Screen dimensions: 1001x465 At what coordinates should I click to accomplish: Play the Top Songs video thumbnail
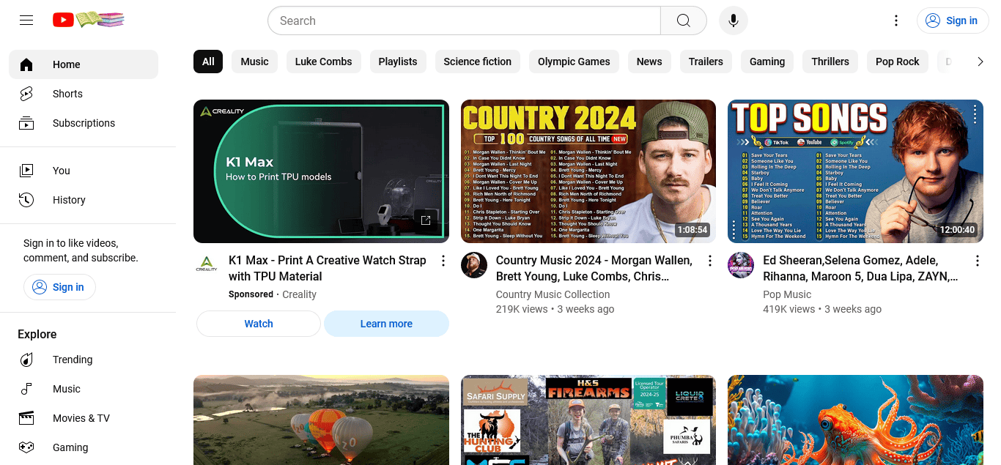tap(855, 171)
